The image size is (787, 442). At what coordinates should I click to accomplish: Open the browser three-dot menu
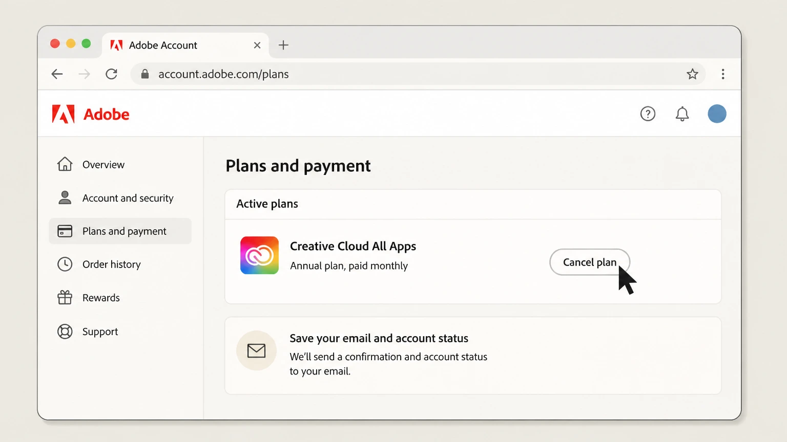pyautogui.click(x=723, y=74)
